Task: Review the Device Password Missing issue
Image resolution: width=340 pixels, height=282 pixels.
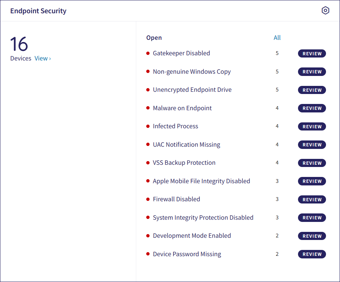Action: click(x=312, y=254)
